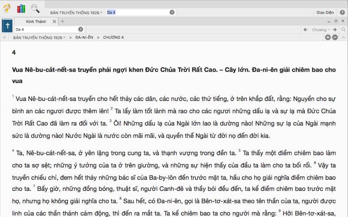Click verse 3 superscript number
The height and width of the screenshot is (217, 348).
110,121
